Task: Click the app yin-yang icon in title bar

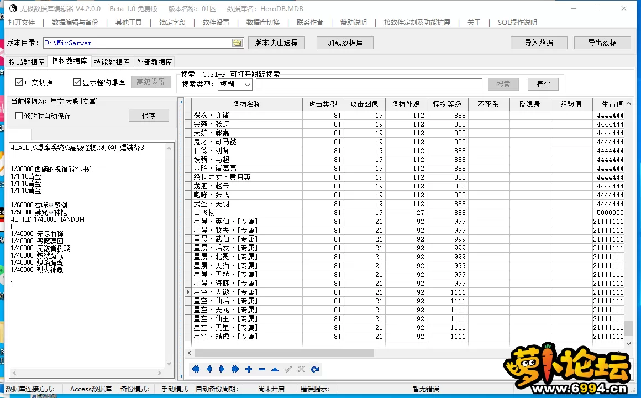Action: pos(13,8)
